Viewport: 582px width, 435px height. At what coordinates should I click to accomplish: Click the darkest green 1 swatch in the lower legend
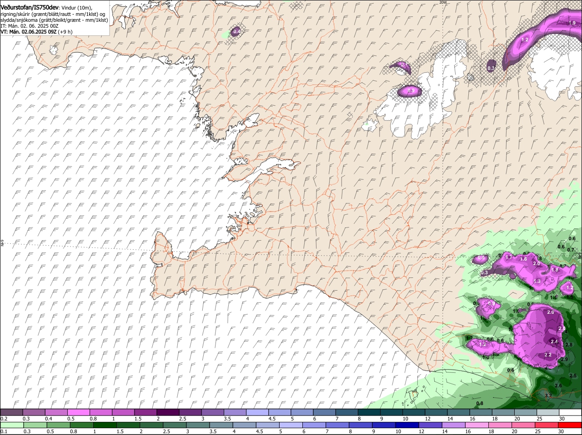[105, 425]
